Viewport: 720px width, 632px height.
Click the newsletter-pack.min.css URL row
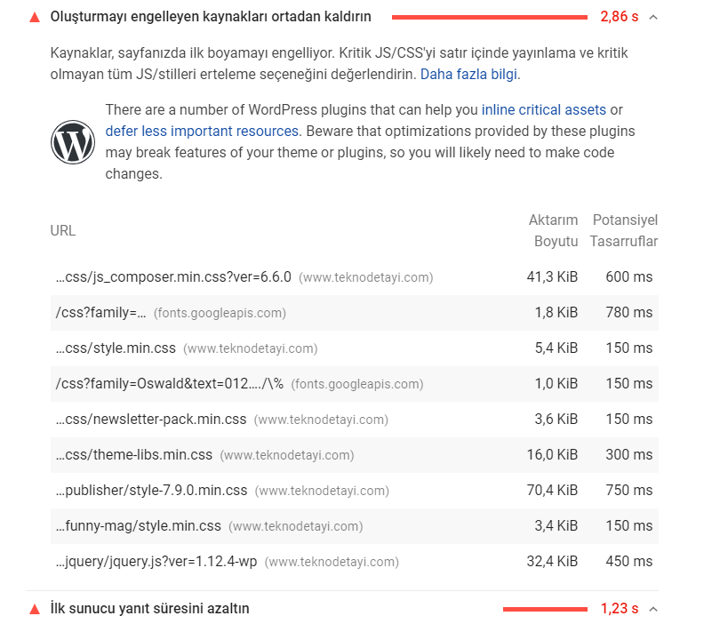click(355, 420)
